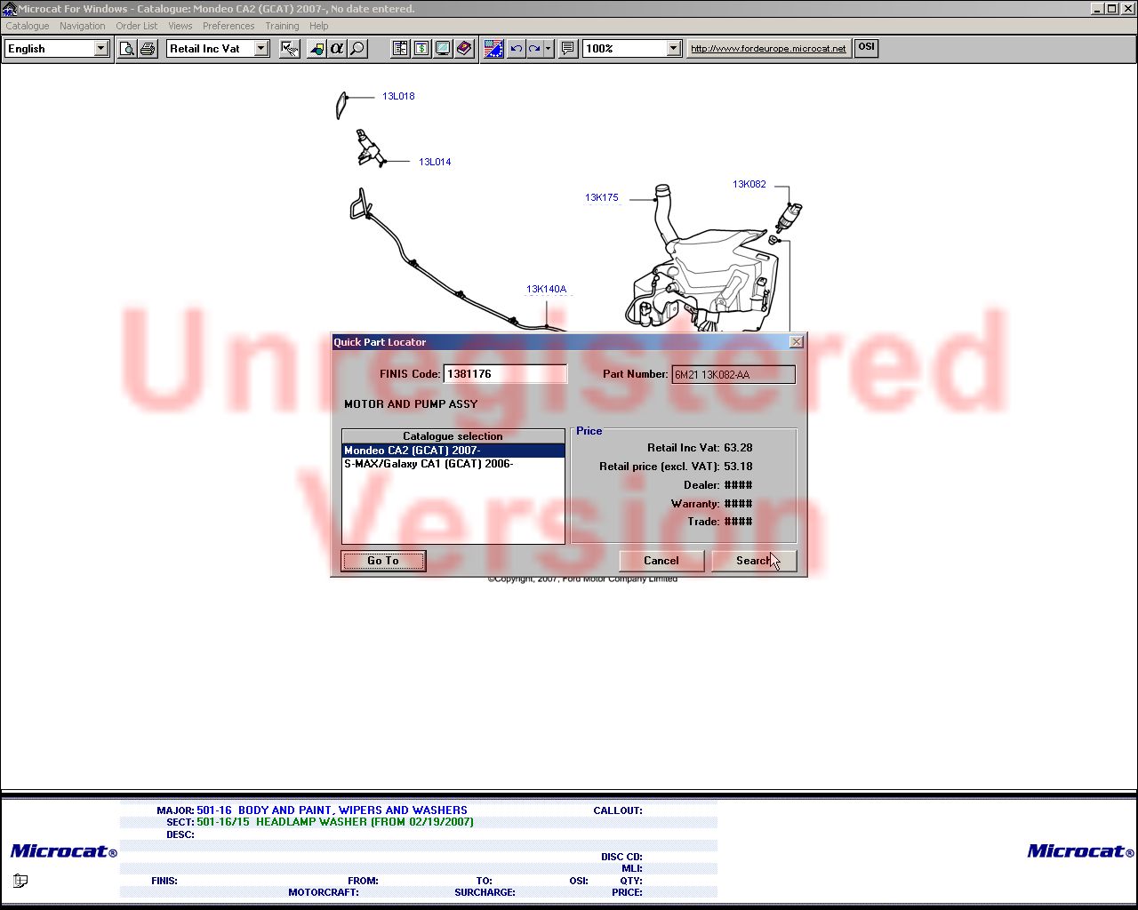Open the fordeurope.microcat.net link
Screen dimensions: 1138x910
tap(768, 49)
